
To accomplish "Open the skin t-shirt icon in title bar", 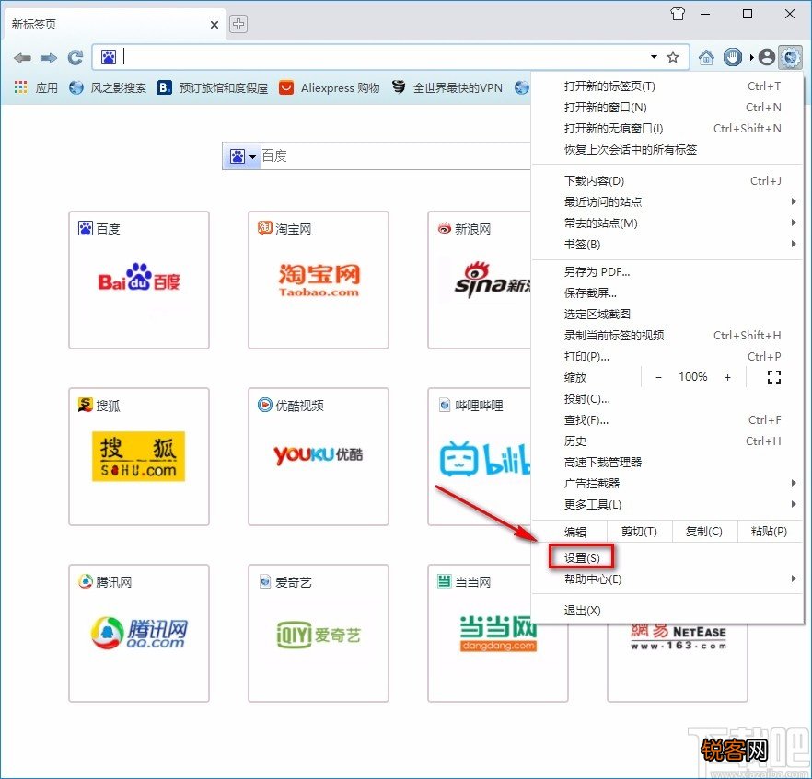I will [x=678, y=14].
